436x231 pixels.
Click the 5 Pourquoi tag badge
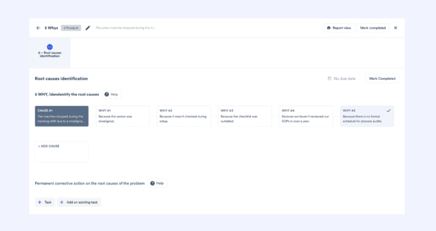(x=71, y=28)
